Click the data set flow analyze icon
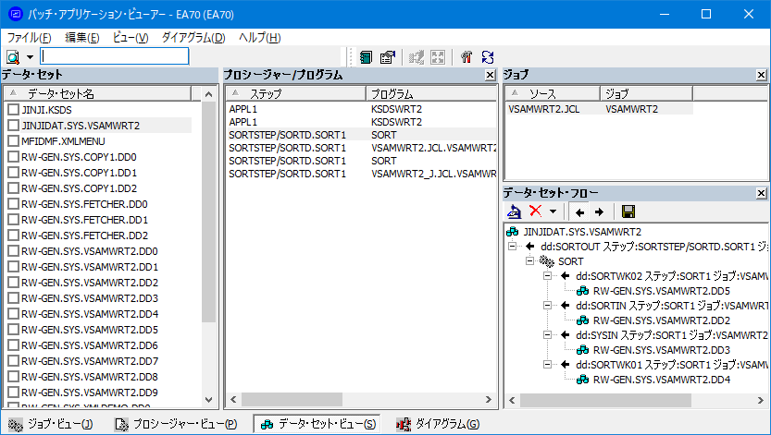The width and height of the screenshot is (771, 435). [x=514, y=211]
